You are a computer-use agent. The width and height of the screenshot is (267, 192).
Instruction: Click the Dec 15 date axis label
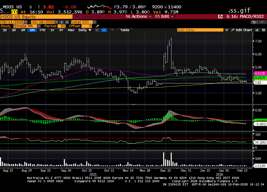tap(165, 170)
